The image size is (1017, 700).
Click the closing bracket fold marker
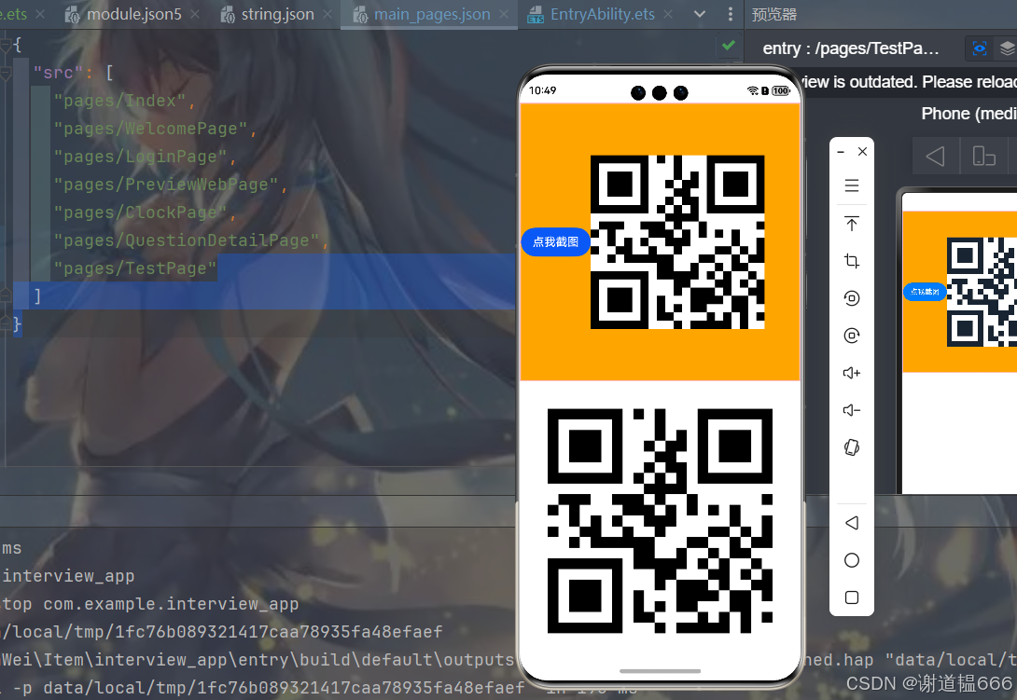6,295
